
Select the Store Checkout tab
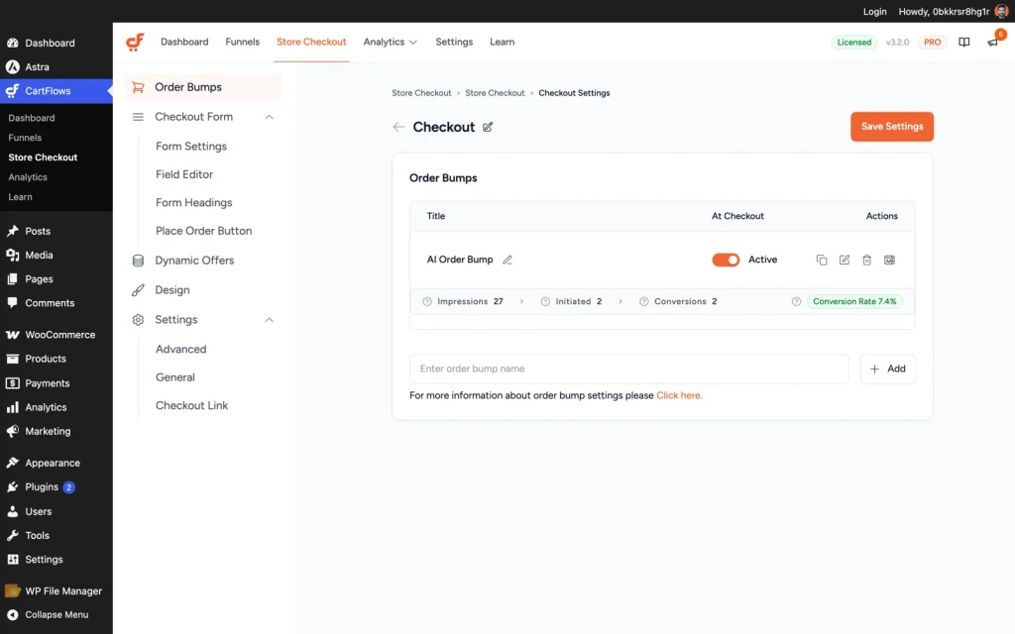pos(311,42)
